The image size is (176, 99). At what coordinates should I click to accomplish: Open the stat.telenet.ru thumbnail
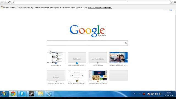[77, 57]
